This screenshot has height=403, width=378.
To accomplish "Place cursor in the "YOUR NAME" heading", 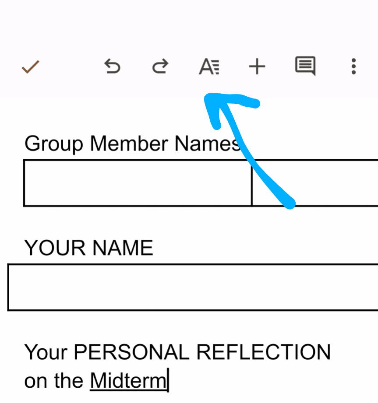I will pos(88,248).
